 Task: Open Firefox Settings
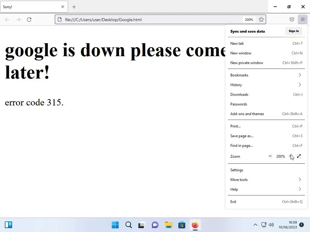[266, 170]
